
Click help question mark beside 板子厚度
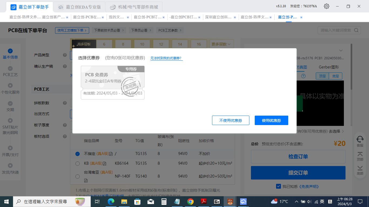pos(65,125)
